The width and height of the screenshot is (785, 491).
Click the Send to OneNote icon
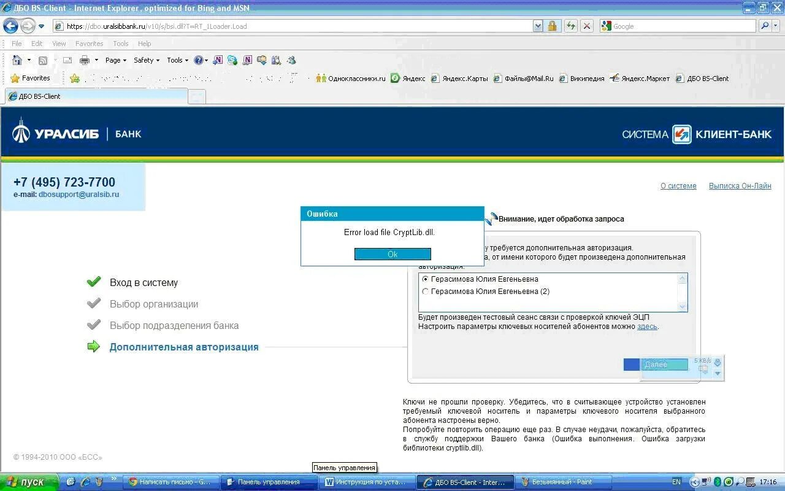(x=218, y=60)
